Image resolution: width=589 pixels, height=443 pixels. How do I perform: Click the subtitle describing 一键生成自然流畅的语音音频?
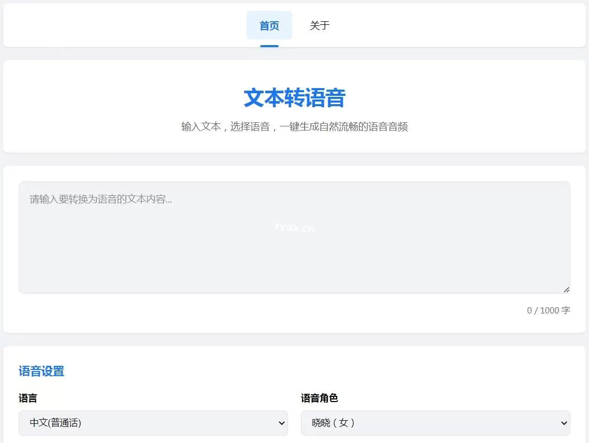(x=294, y=127)
